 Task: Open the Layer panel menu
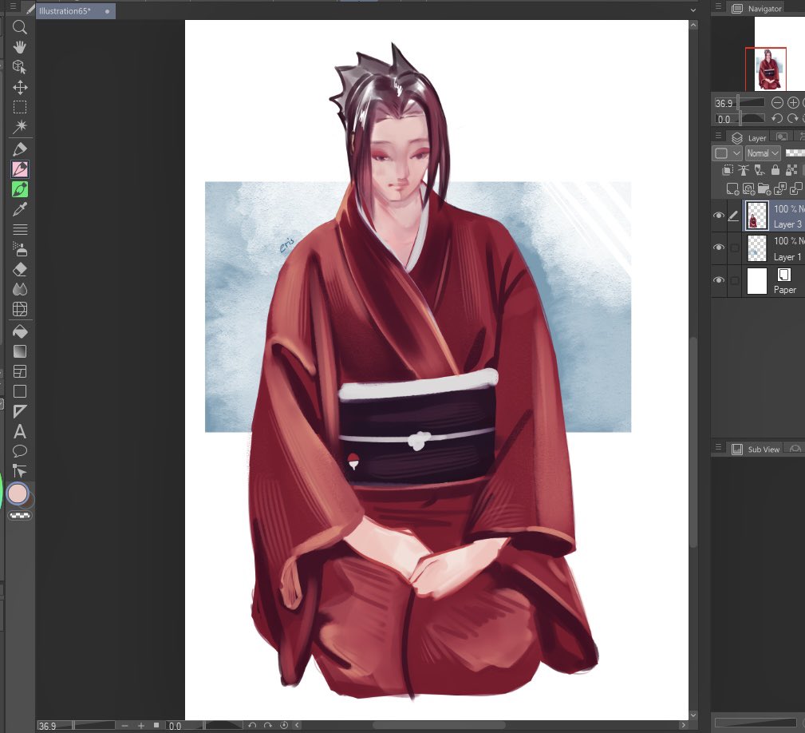(x=718, y=136)
